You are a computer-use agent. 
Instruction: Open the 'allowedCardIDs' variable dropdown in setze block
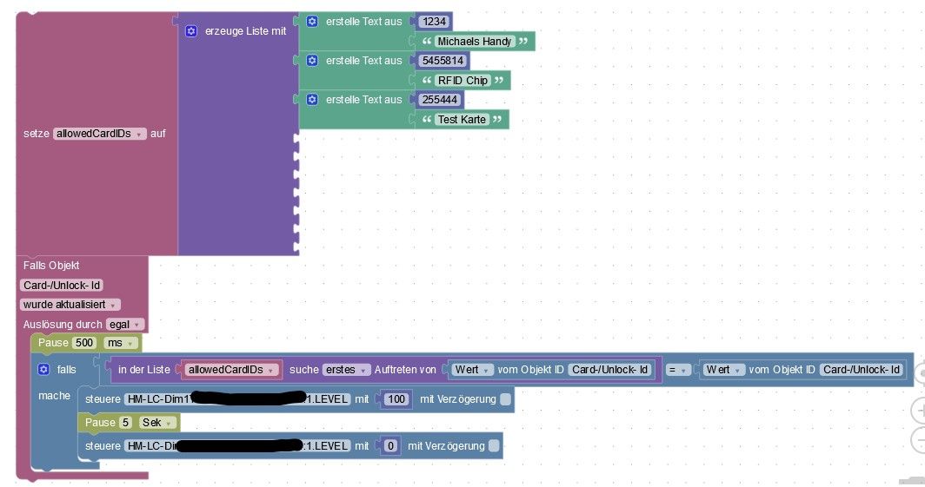point(100,134)
